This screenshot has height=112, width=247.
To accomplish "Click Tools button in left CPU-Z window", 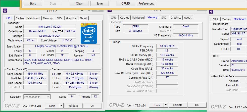I will point(52,106).
